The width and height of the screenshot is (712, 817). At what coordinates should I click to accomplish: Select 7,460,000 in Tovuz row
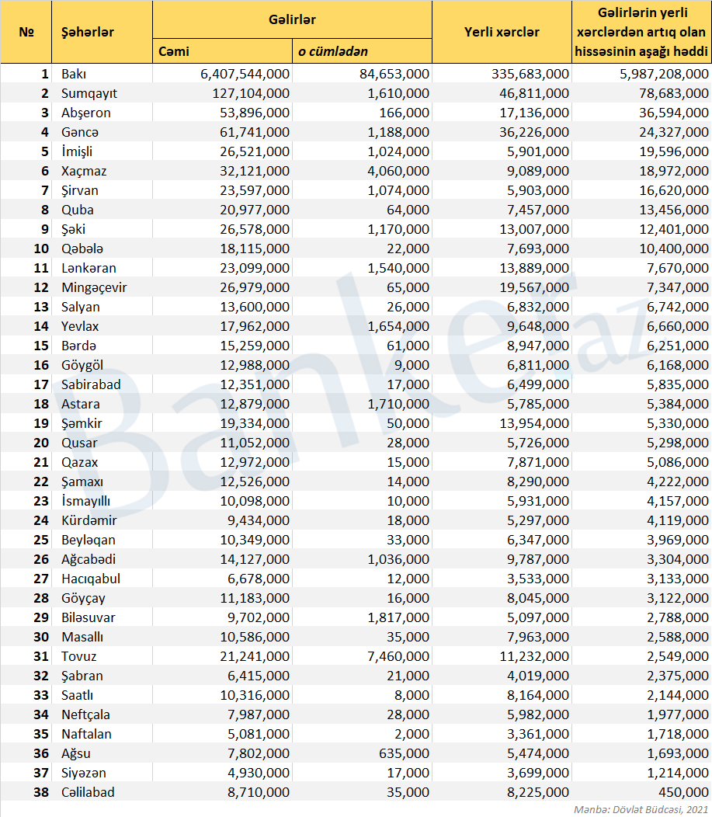click(x=398, y=656)
